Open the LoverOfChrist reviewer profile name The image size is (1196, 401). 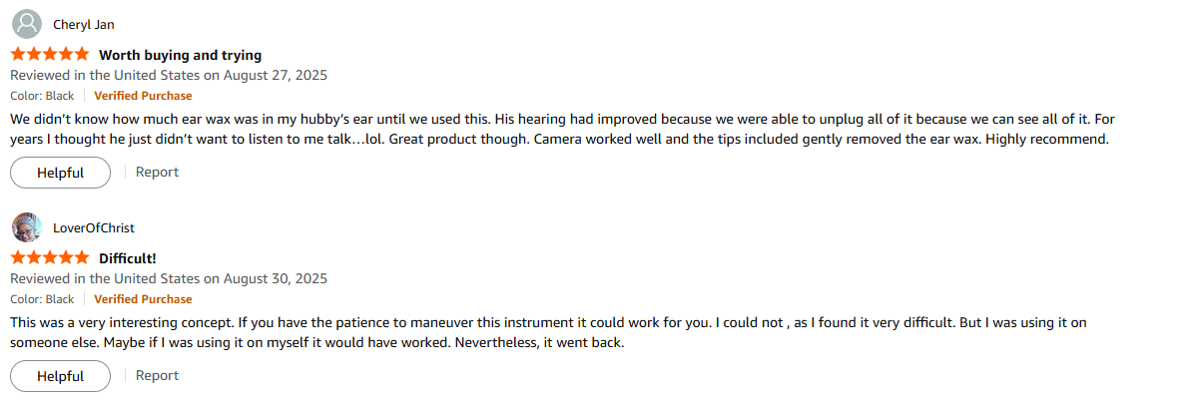click(94, 228)
